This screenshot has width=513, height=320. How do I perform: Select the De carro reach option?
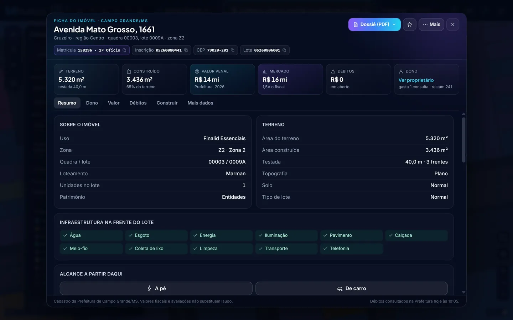[352, 288]
